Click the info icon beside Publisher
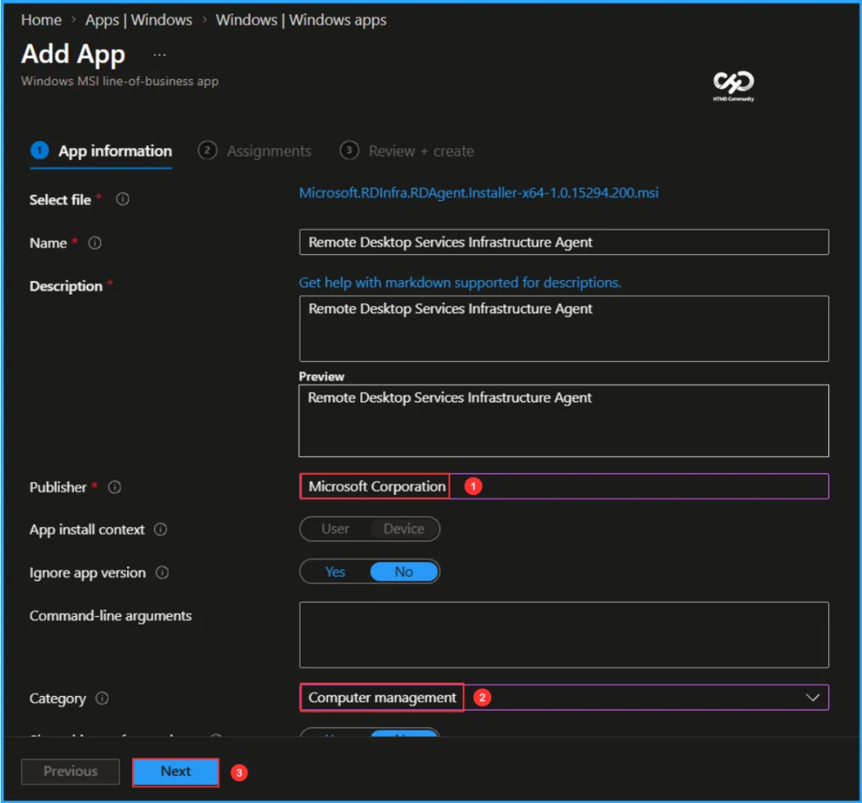 (114, 487)
